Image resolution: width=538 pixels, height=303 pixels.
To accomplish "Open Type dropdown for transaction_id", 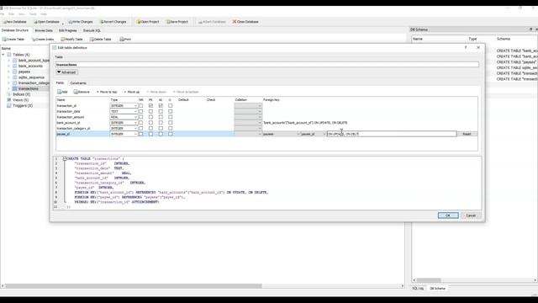I will point(124,106).
